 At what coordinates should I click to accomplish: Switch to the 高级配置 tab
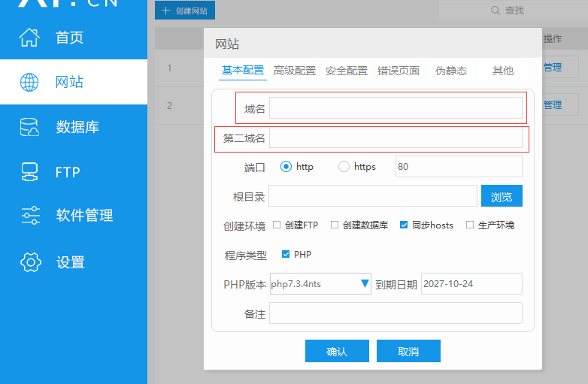[x=295, y=71]
